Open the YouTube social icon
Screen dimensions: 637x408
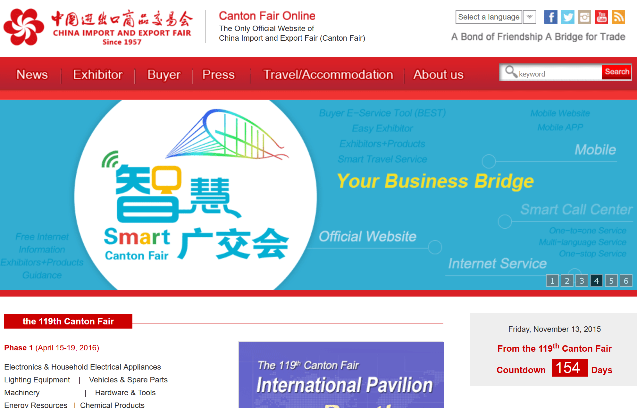(601, 17)
